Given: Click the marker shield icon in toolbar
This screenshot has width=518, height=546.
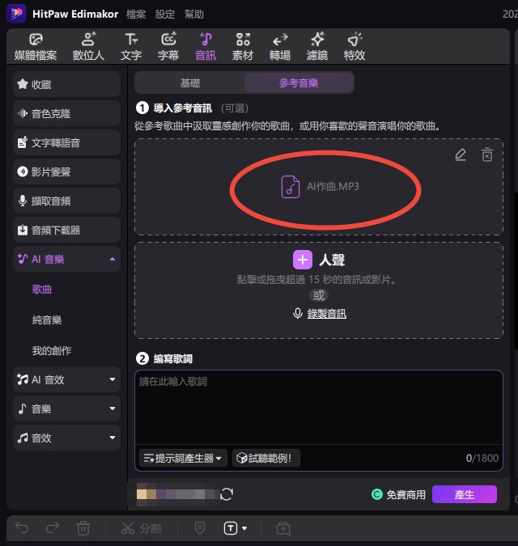Looking at the screenshot, I should pos(200,528).
